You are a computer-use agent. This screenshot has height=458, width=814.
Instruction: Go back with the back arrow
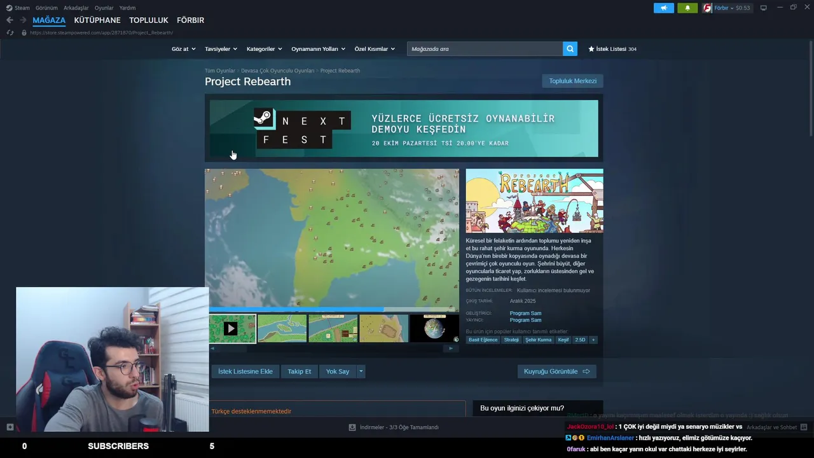click(x=10, y=20)
